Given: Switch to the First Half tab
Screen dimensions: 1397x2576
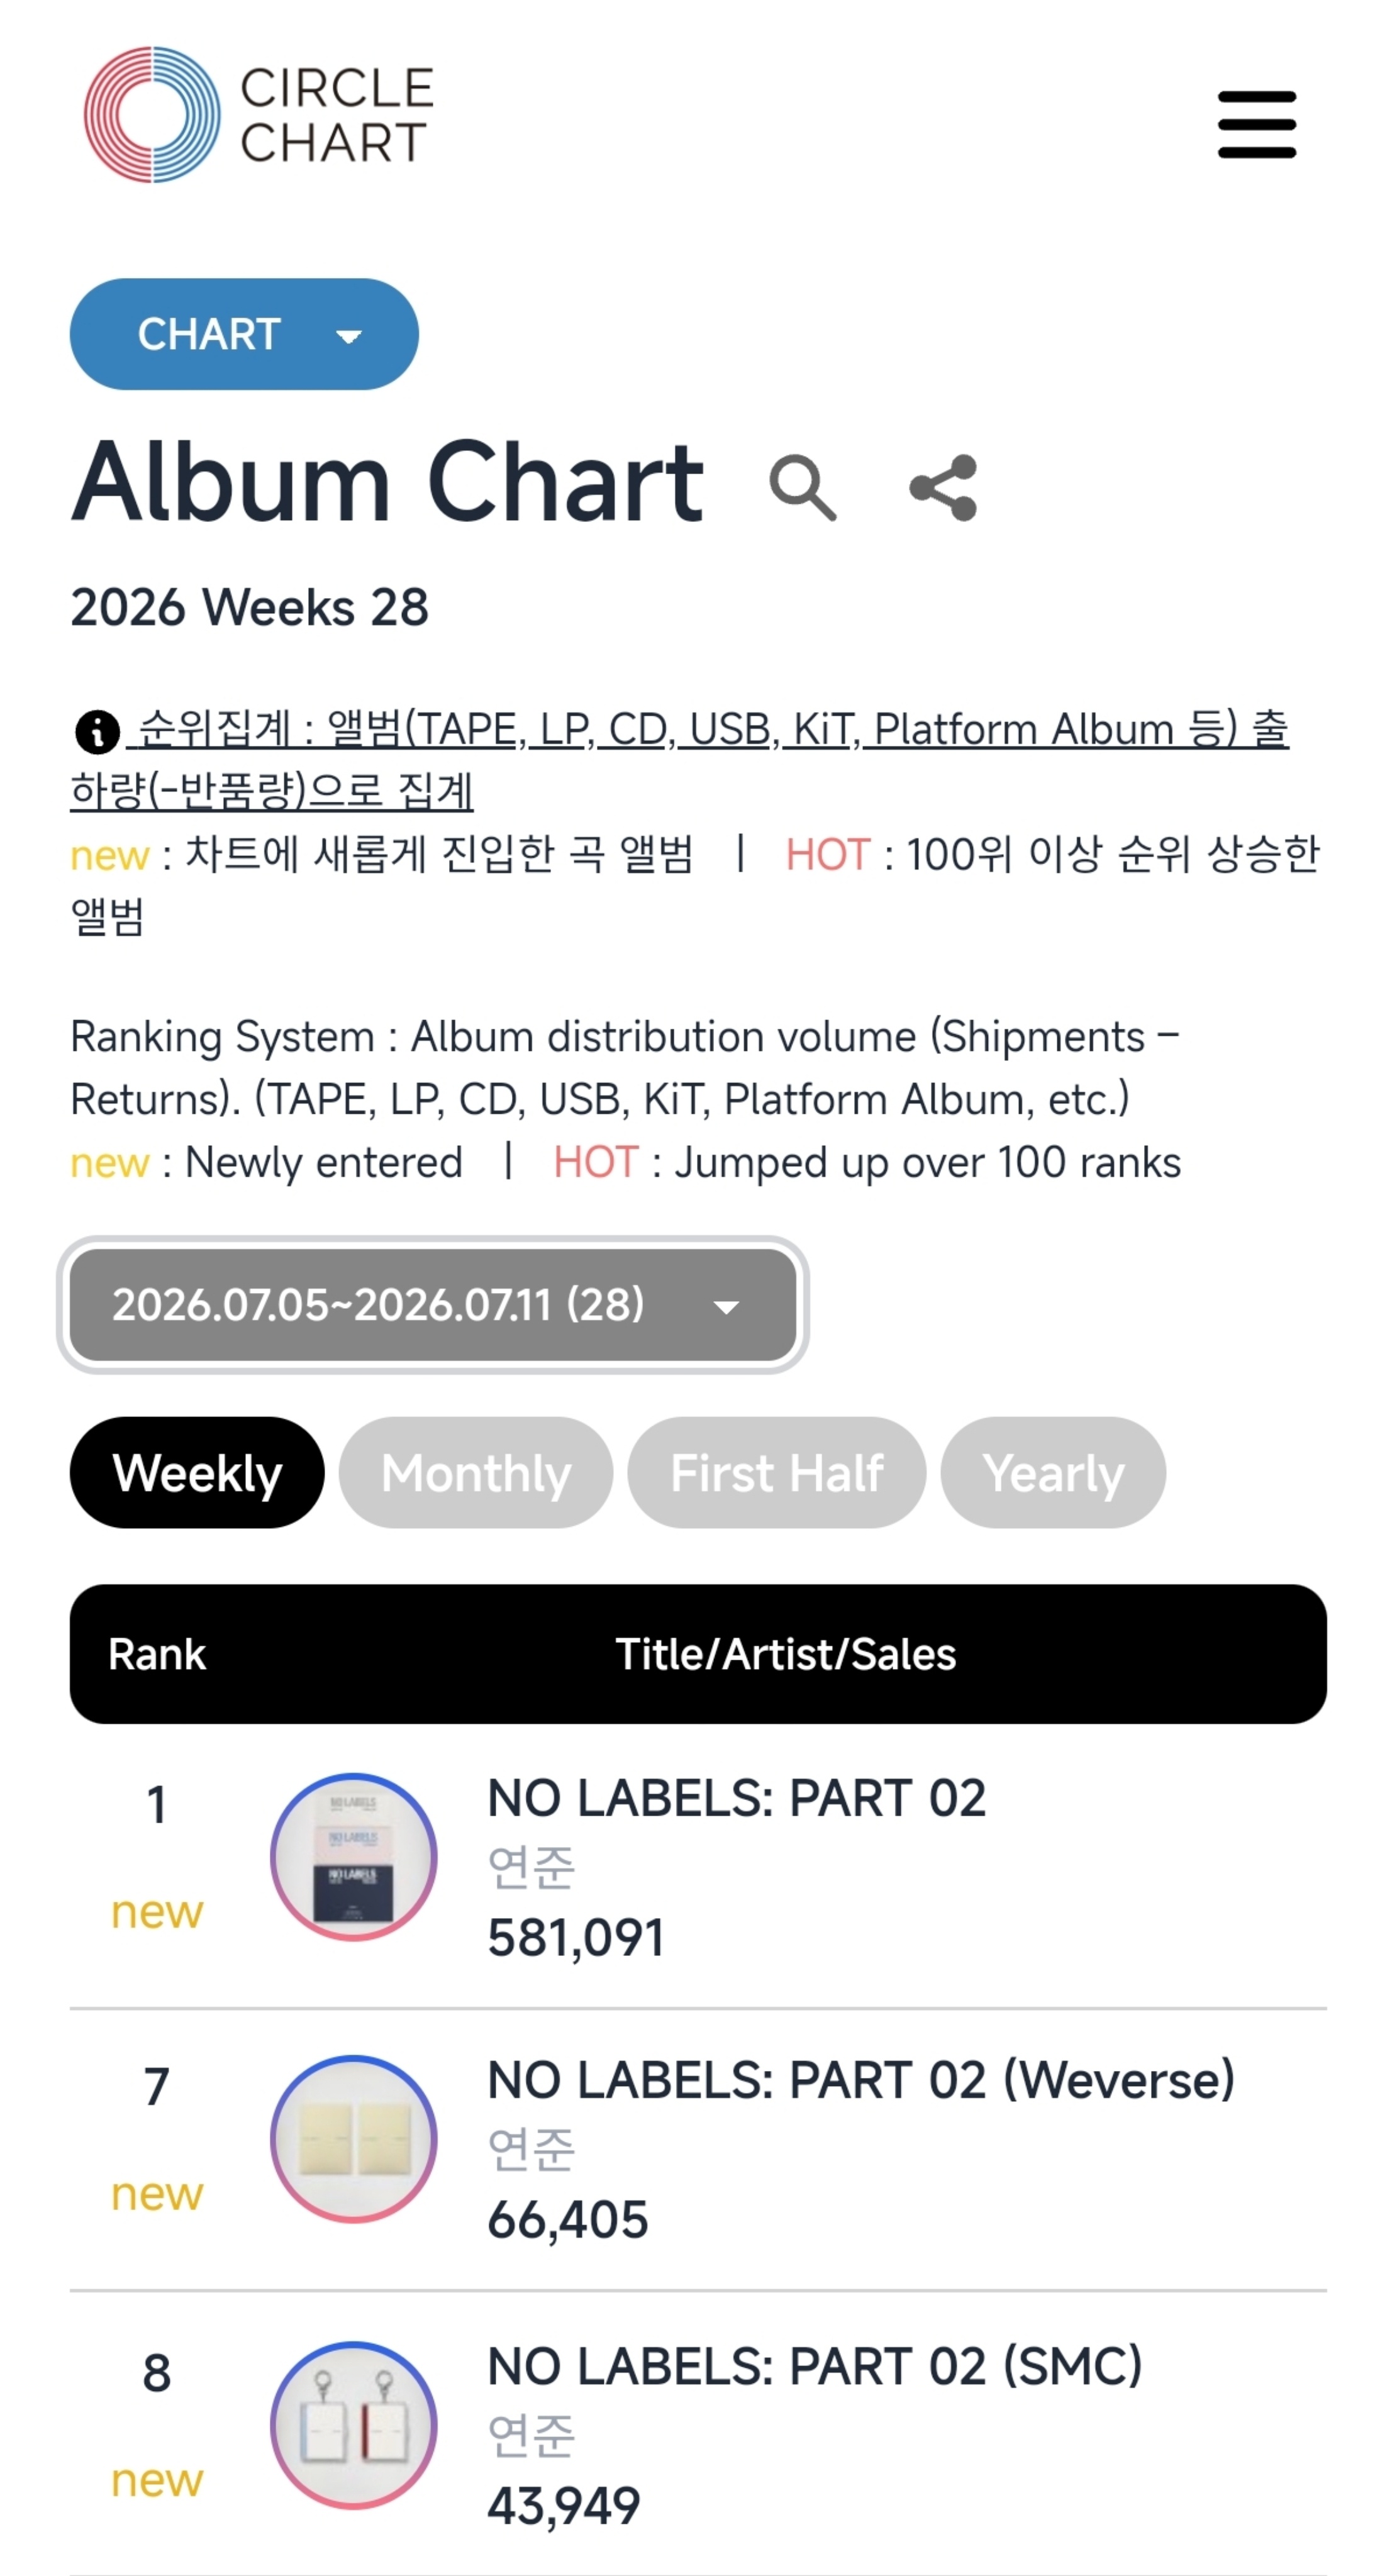Looking at the screenshot, I should tap(777, 1472).
